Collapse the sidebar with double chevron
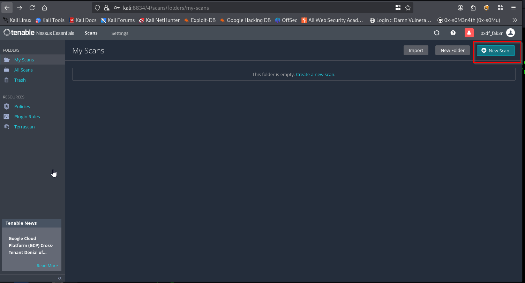 60,278
